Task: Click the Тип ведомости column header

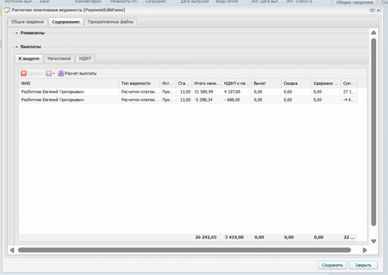Action: point(139,83)
